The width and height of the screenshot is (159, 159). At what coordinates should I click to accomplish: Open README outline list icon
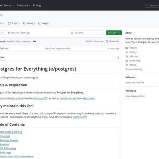[x=118, y=57]
